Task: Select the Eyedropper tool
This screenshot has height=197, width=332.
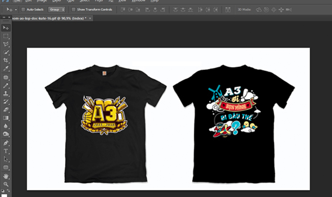Action: (x=6, y=69)
